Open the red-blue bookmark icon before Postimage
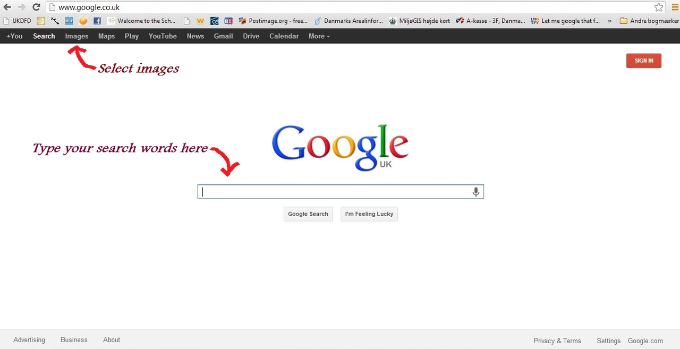The image size is (680, 349). click(x=228, y=21)
